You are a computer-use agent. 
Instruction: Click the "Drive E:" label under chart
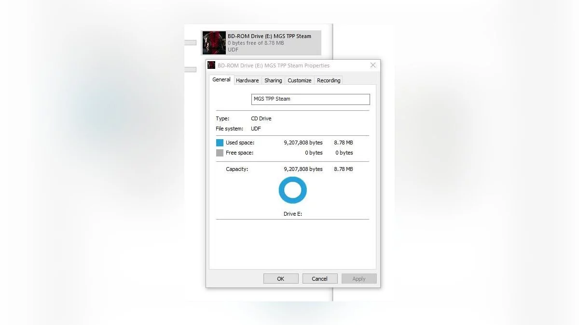click(293, 214)
